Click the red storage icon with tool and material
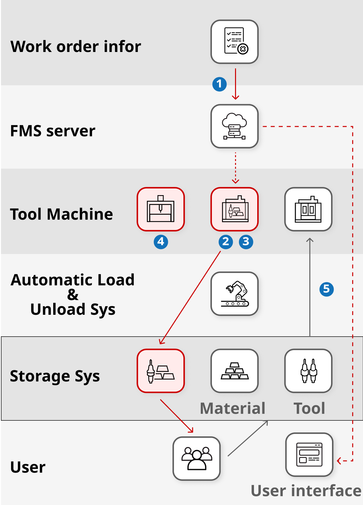Image resolution: width=363 pixels, height=505 pixels. point(161,371)
